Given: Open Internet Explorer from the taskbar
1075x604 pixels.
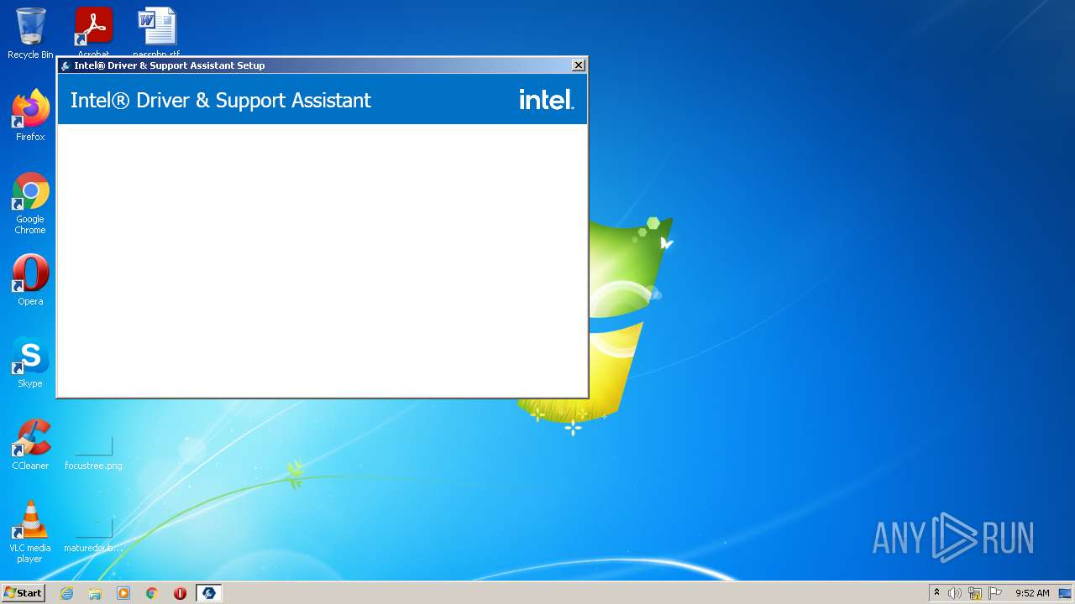Looking at the screenshot, I should (66, 593).
